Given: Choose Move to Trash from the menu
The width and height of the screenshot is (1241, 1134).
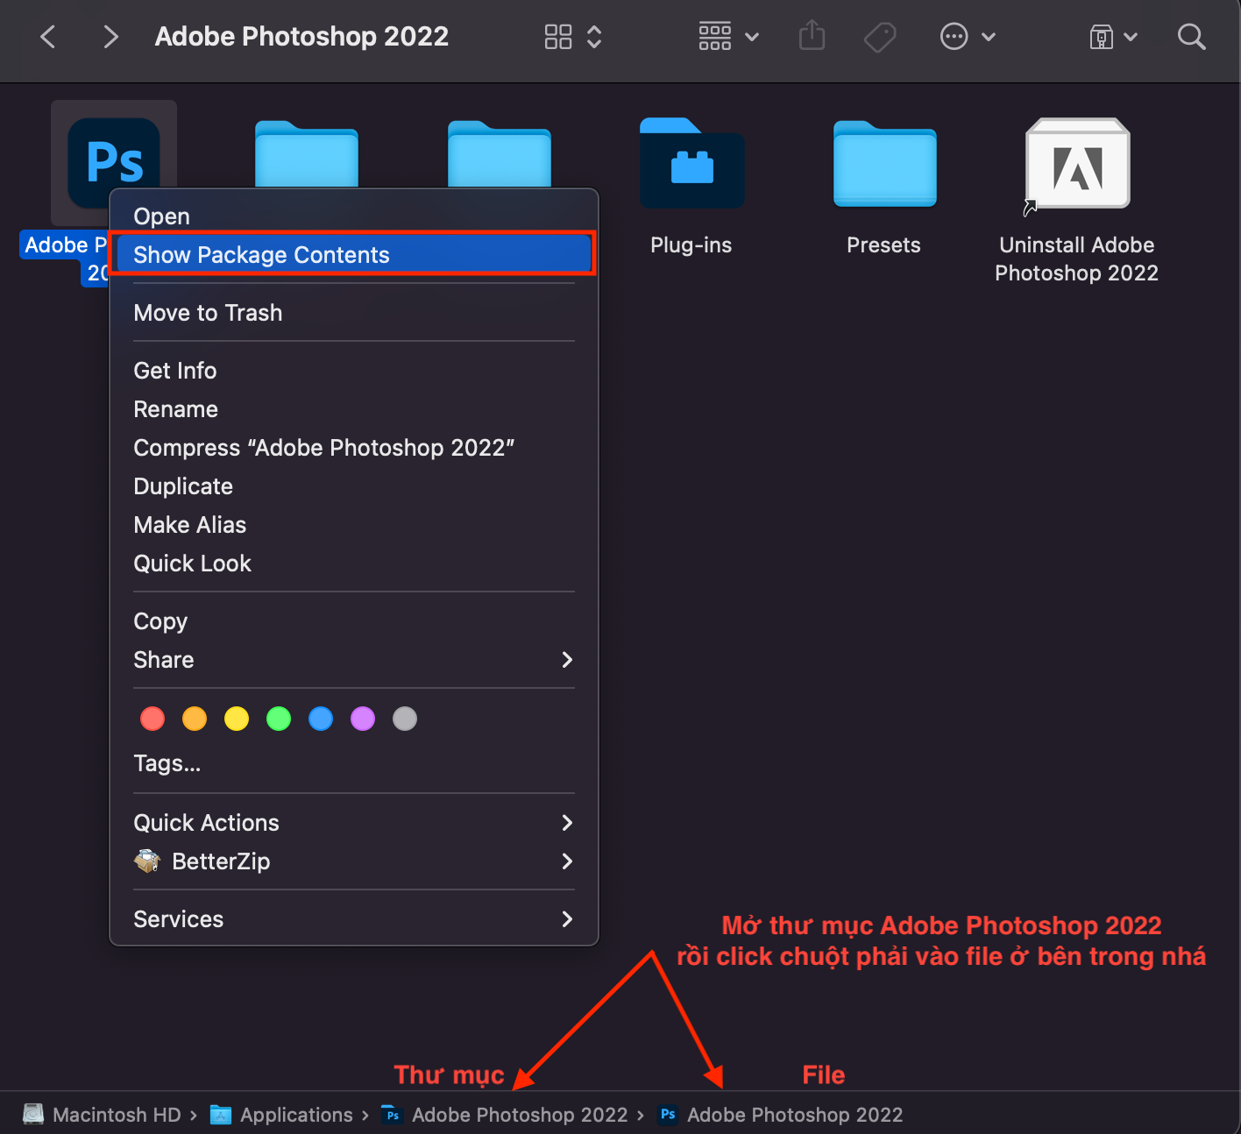Looking at the screenshot, I should click(x=208, y=312).
